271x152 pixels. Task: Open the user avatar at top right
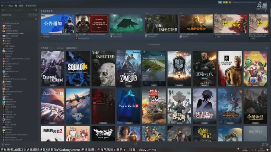[x=230, y=2]
